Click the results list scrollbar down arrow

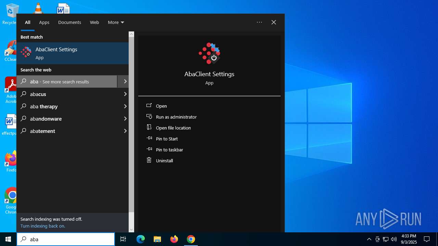pos(131,230)
